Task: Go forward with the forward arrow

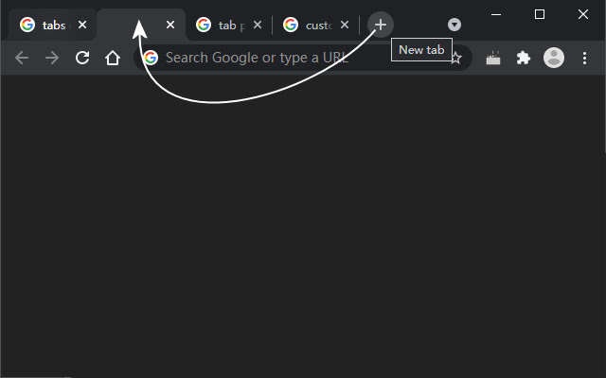Action: (x=52, y=58)
